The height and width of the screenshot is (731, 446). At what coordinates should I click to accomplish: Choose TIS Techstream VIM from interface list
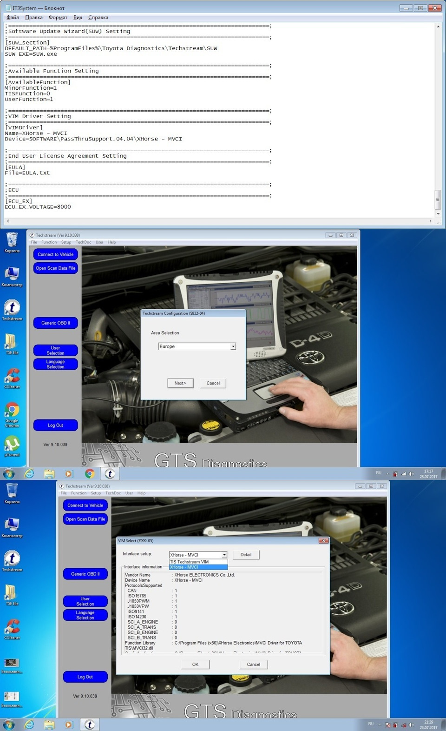(x=198, y=562)
